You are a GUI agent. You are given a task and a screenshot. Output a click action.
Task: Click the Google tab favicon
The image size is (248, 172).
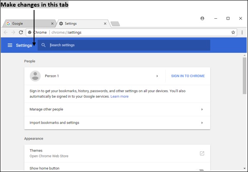tap(8, 24)
